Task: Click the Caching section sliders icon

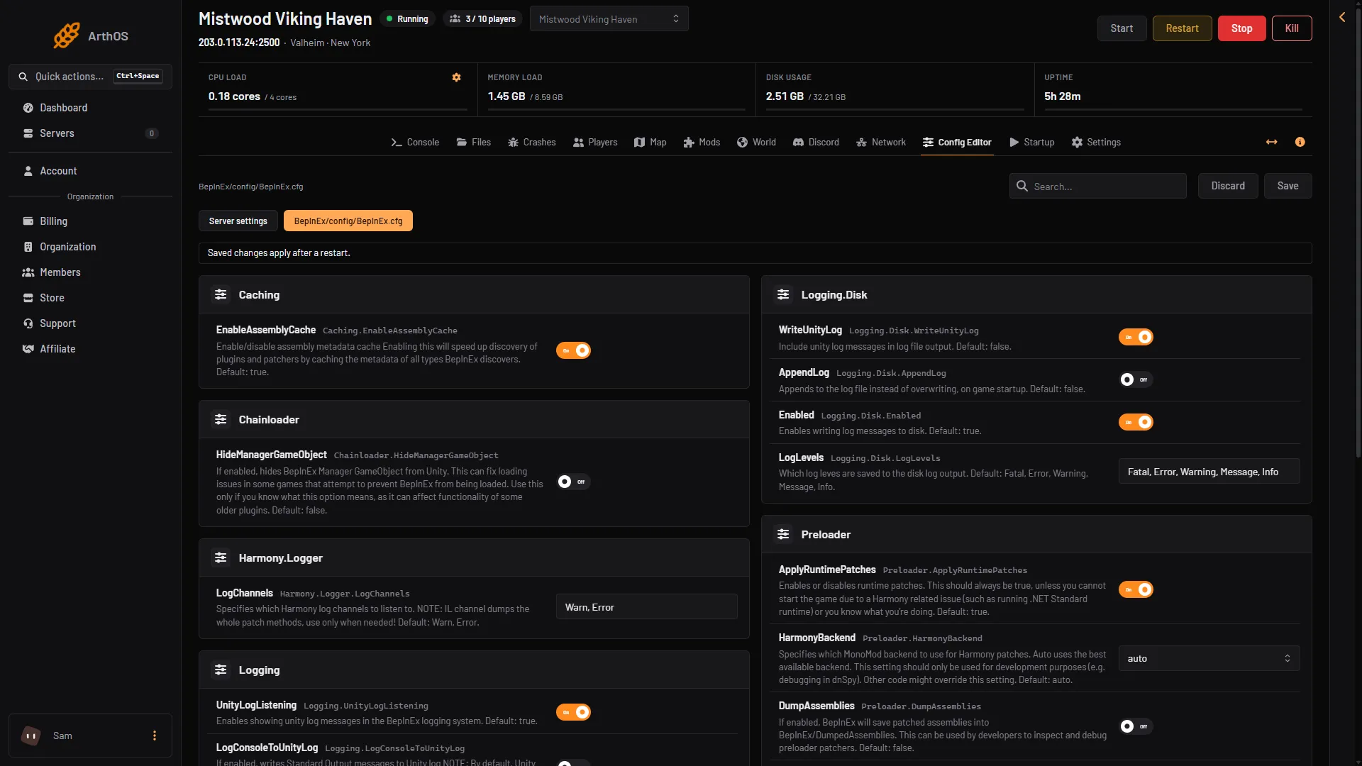Action: pyautogui.click(x=221, y=294)
